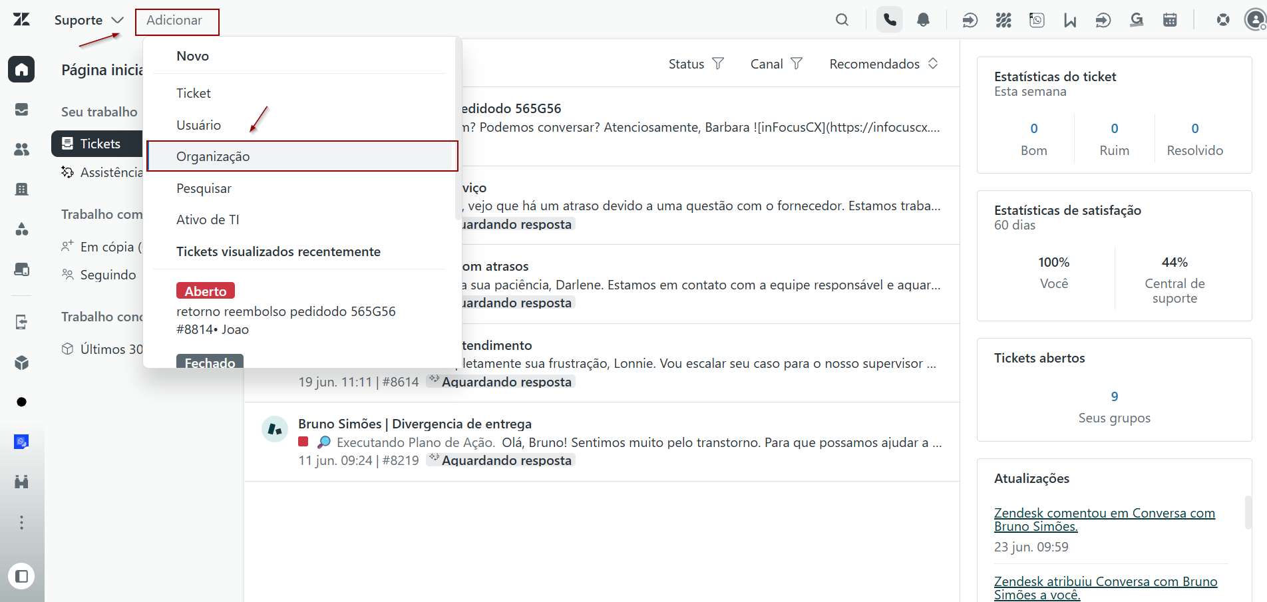
Task: Open the Home page sidebar icon
Action: [x=21, y=69]
